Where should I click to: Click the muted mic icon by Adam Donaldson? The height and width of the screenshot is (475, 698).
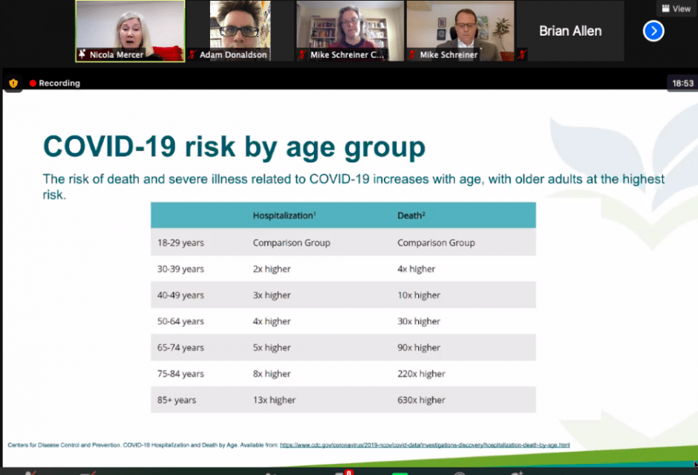[194, 54]
